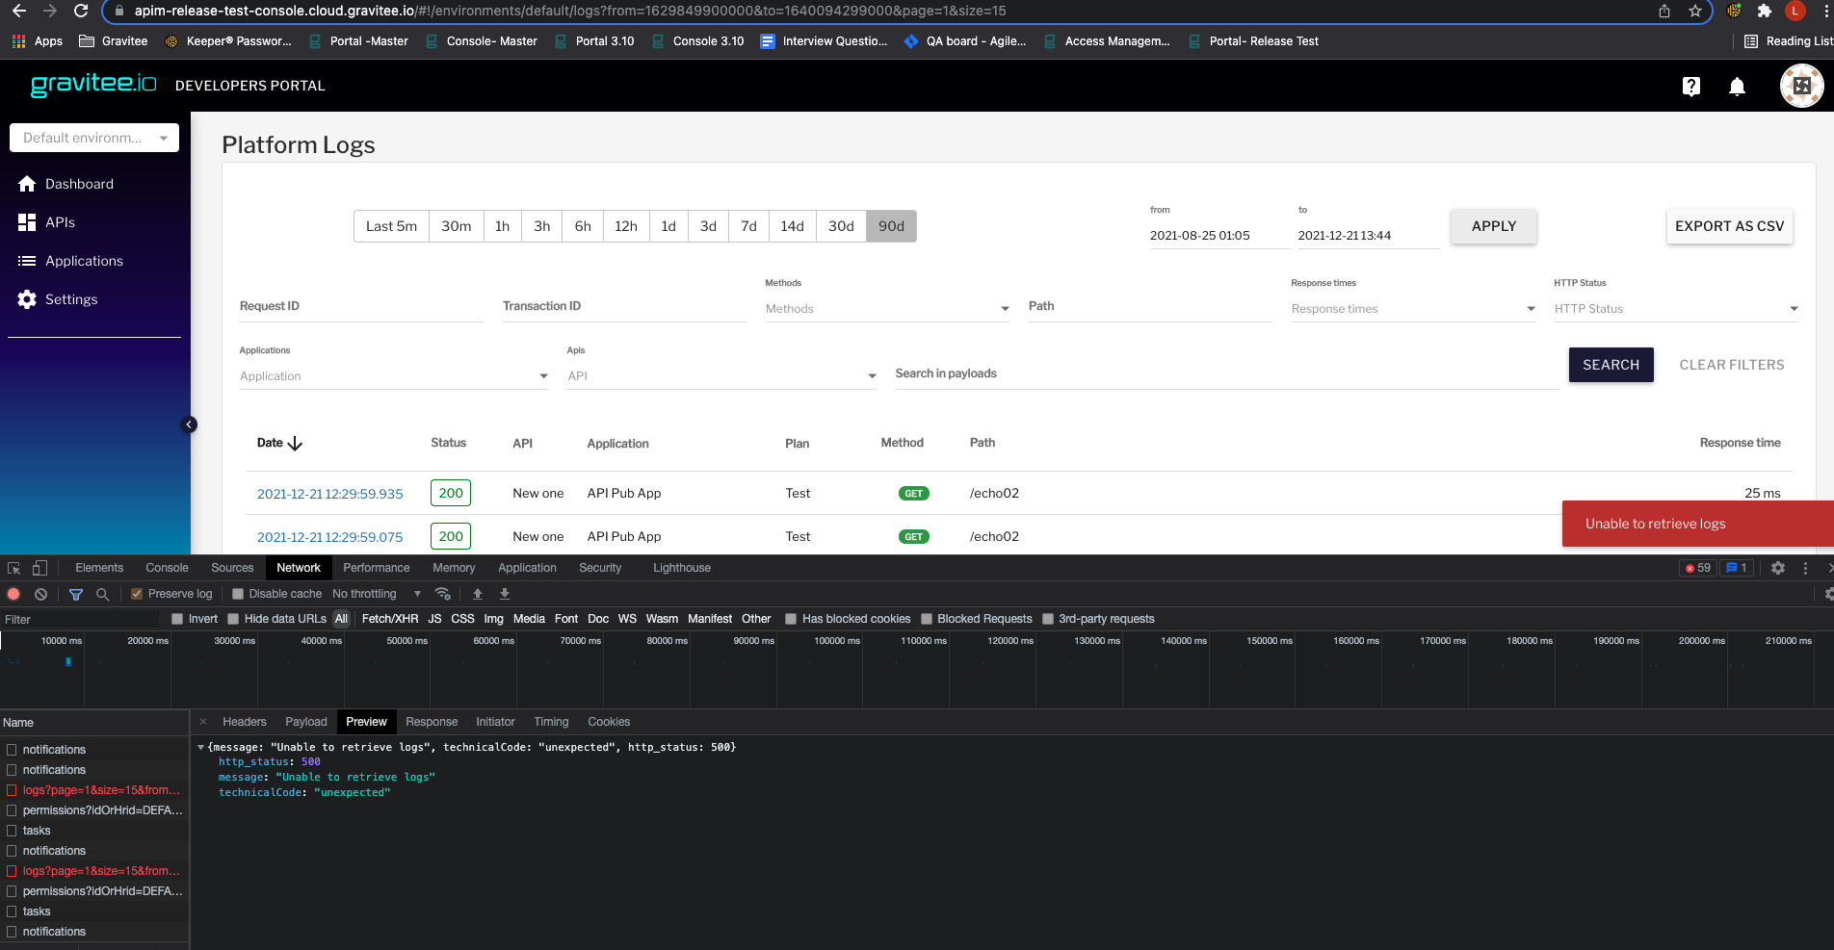Open the Response tab

click(432, 722)
